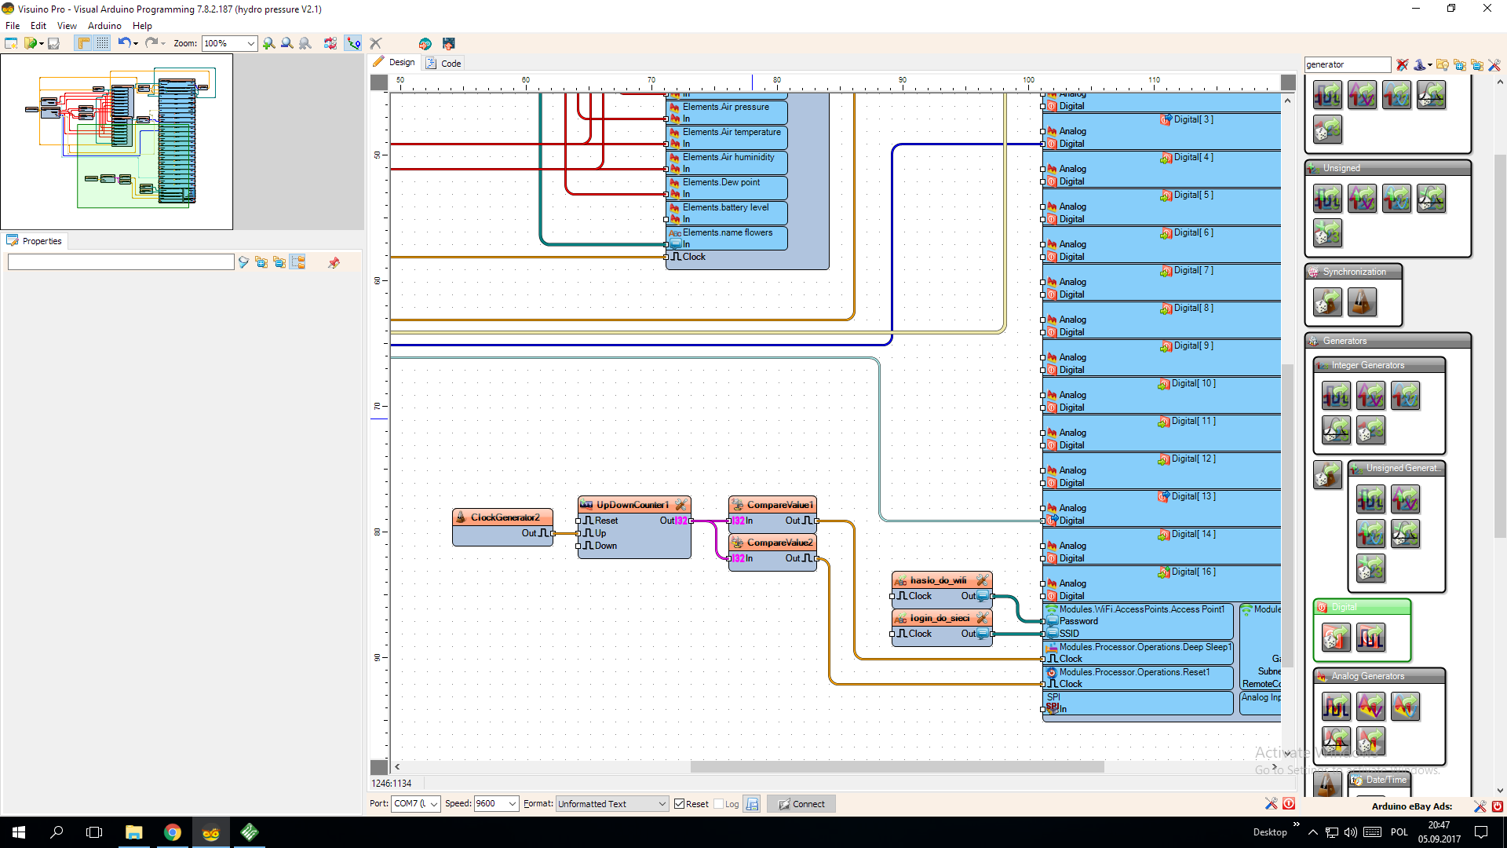Open the Help menu
Viewport: 1507px width, 848px height.
142,26
